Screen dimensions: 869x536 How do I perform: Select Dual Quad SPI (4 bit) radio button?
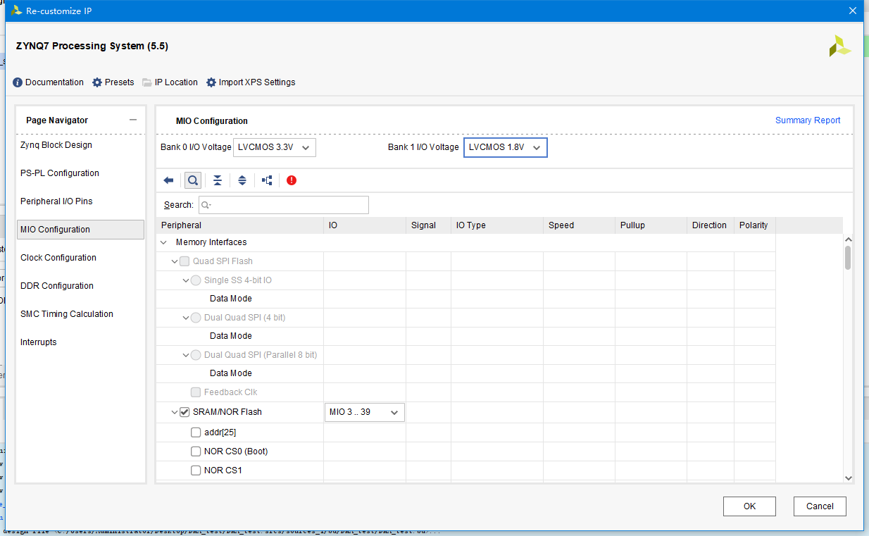[196, 318]
